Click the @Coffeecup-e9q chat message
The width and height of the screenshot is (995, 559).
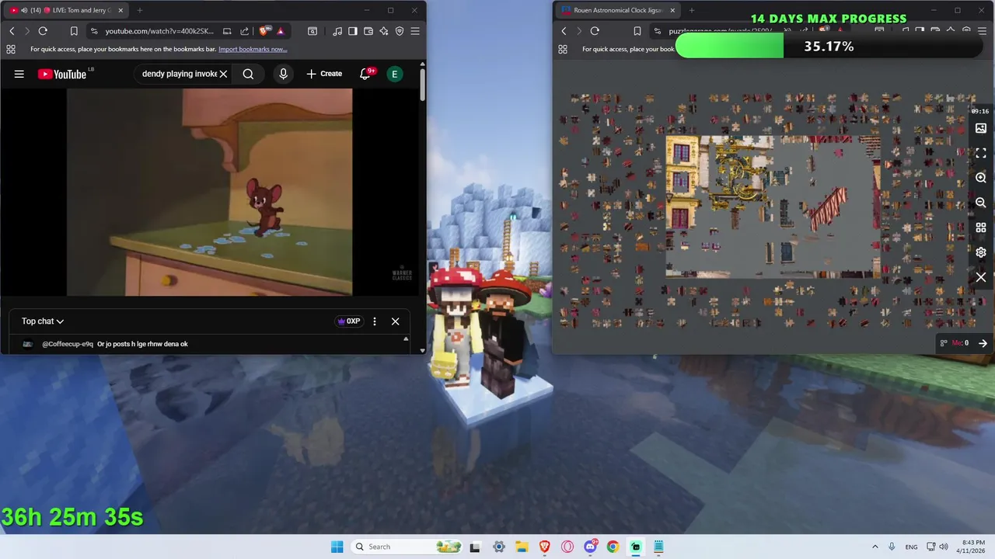pos(115,344)
